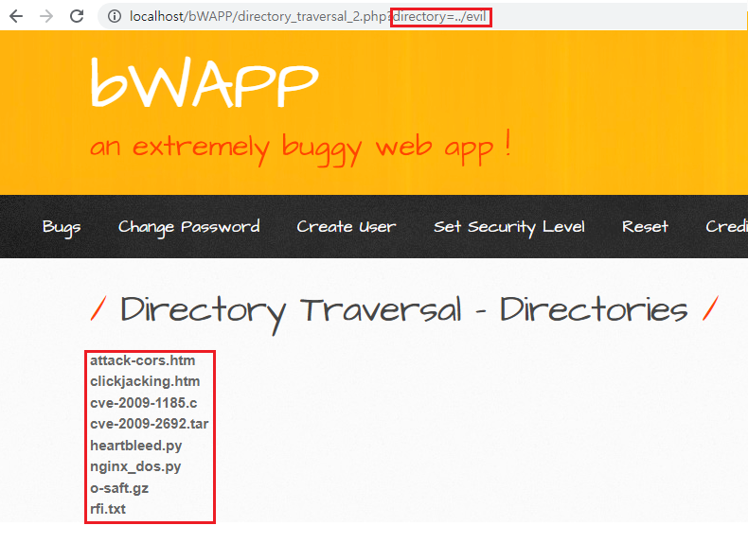Select heartbleed.py in the listing
The width and height of the screenshot is (748, 543).
(136, 446)
